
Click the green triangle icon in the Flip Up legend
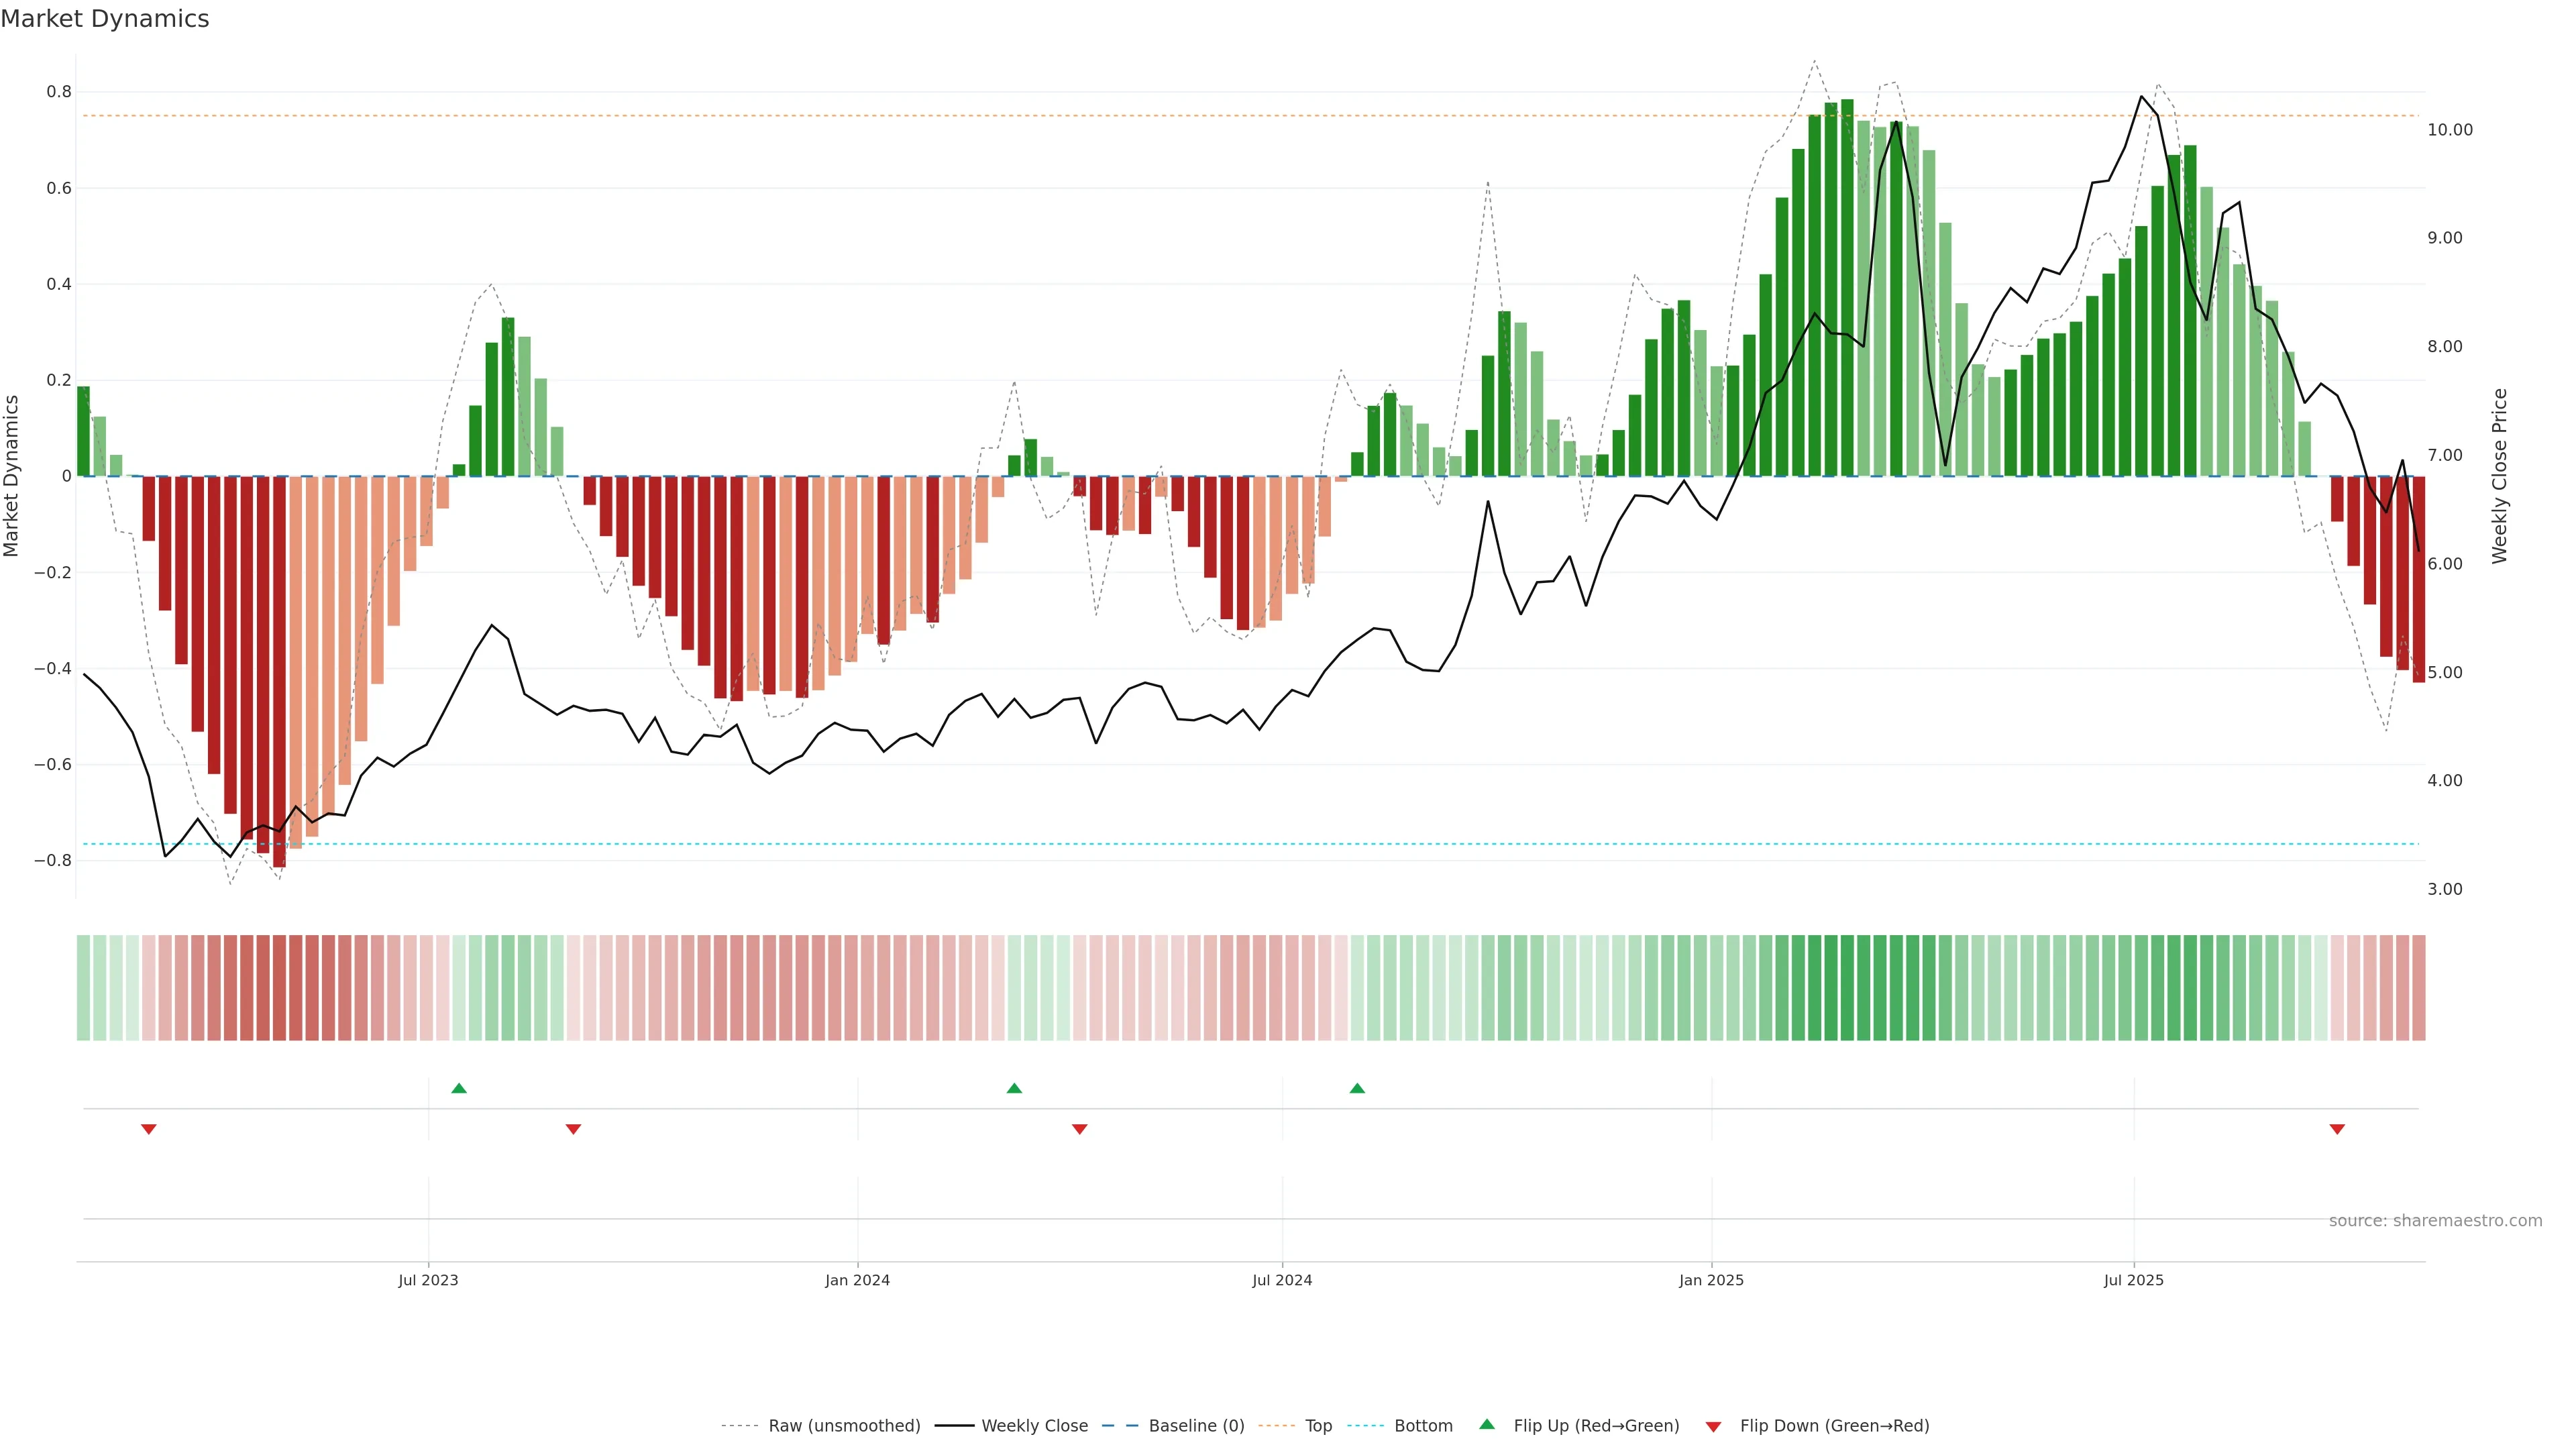point(1487,1424)
